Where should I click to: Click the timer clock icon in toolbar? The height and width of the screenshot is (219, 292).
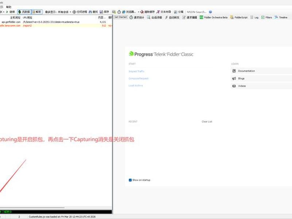pos(119,12)
